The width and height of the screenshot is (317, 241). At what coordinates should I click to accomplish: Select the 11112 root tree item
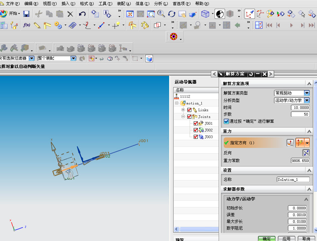[185, 96]
